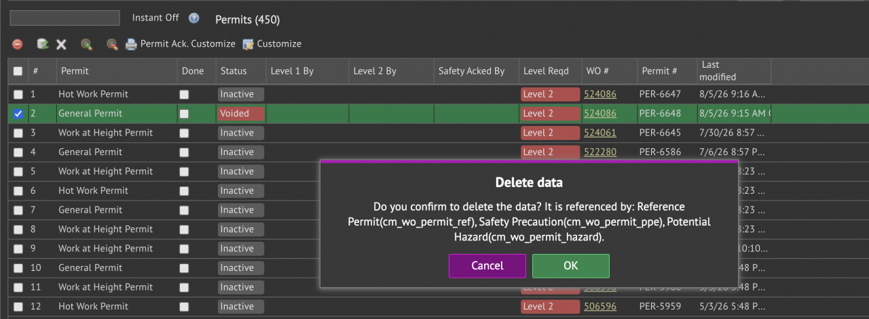Sort by the Safety Acked By column header

476,70
